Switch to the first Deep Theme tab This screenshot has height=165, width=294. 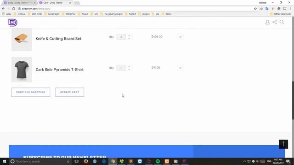tap(19, 3)
